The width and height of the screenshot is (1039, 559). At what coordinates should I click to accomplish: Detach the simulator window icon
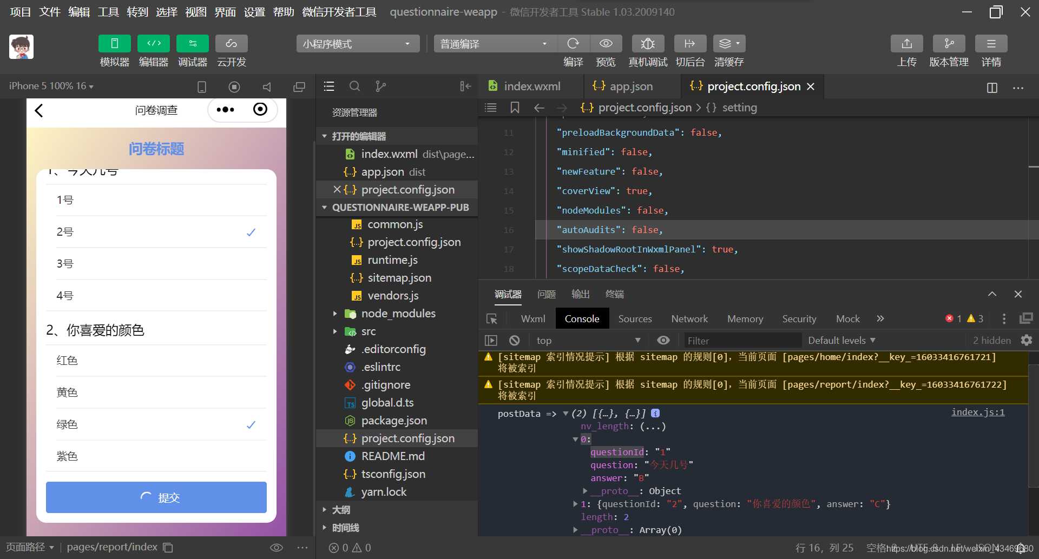tap(299, 86)
